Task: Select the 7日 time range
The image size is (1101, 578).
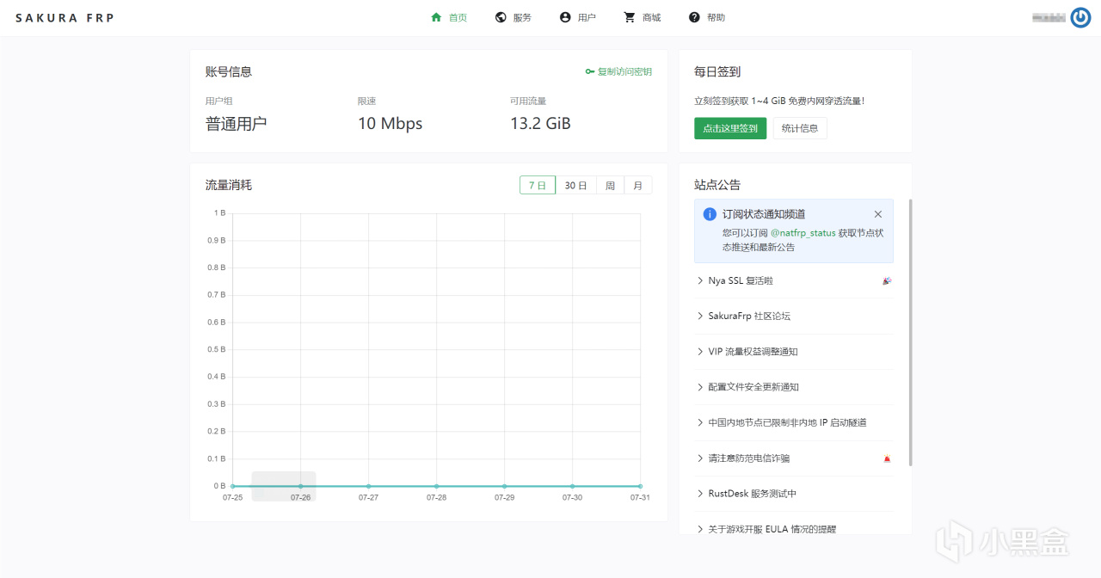Action: click(x=538, y=185)
